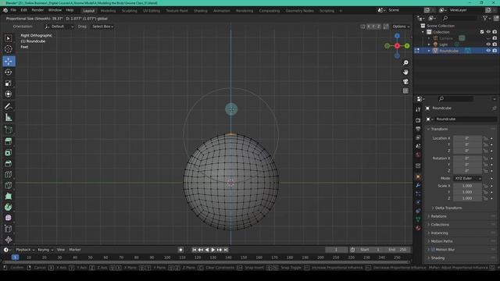Screen dimensions: 500x281
Task: Select the Add Cube tool
Action: (x=9, y=130)
